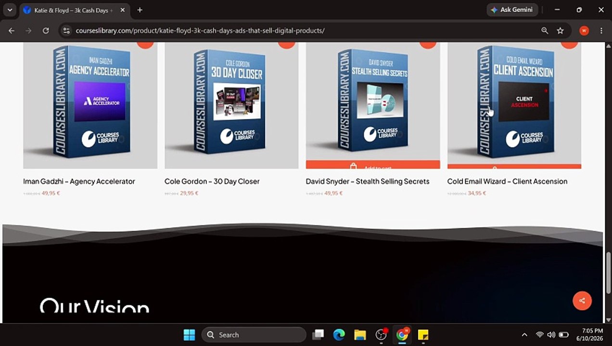This screenshot has height=346, width=612.
Task: Click the zoom magnifier icon in address bar
Action: pos(545,30)
